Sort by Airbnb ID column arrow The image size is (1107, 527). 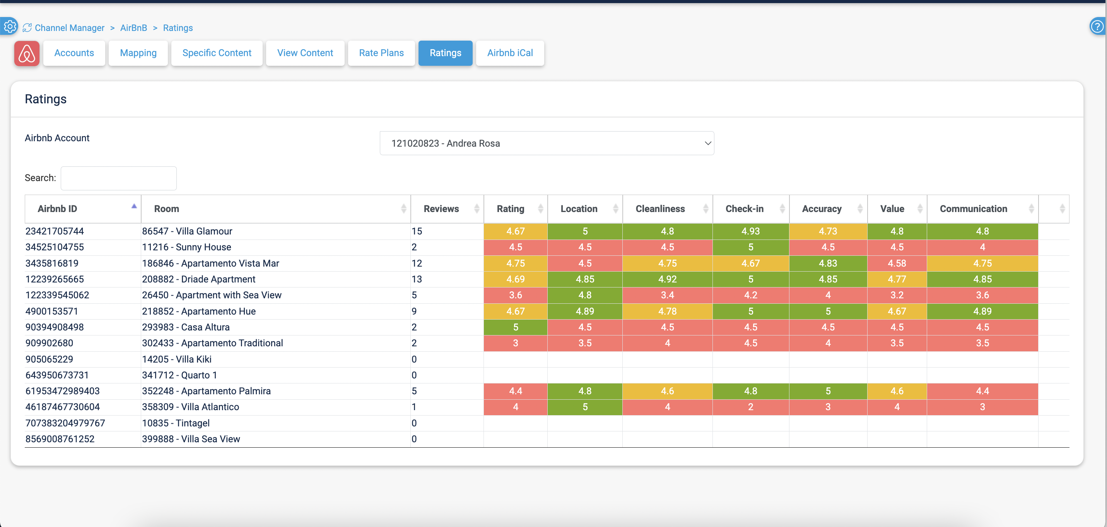[134, 206]
